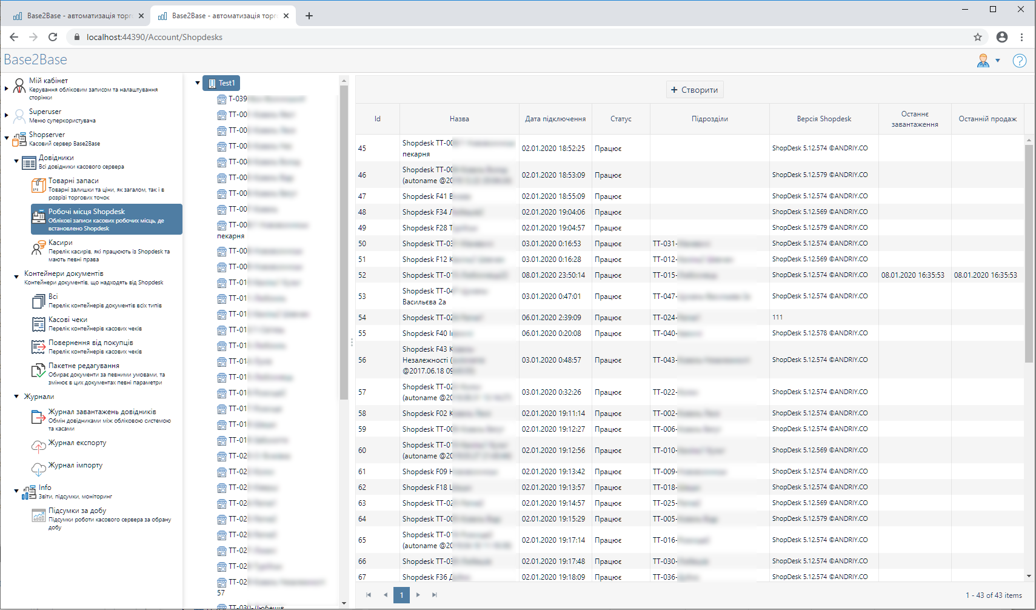Select the Shopdesk F41 row

coord(690,196)
